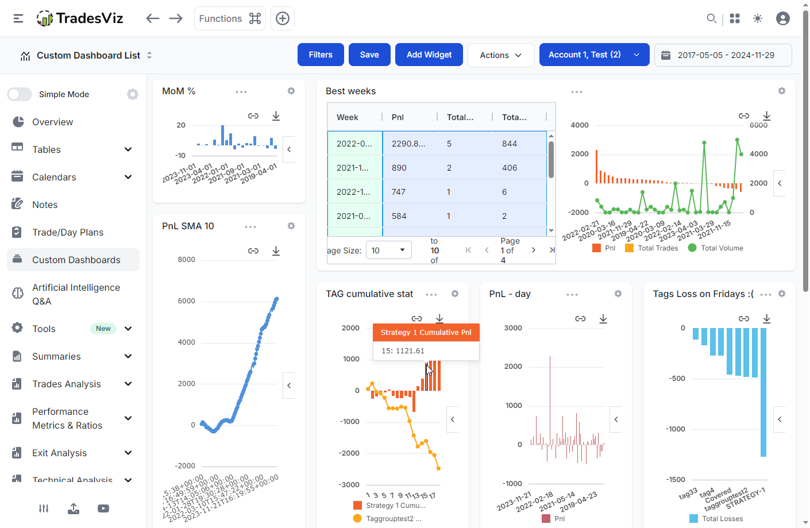The width and height of the screenshot is (810, 528).
Task: Open the Actions dropdown
Action: [x=501, y=55]
